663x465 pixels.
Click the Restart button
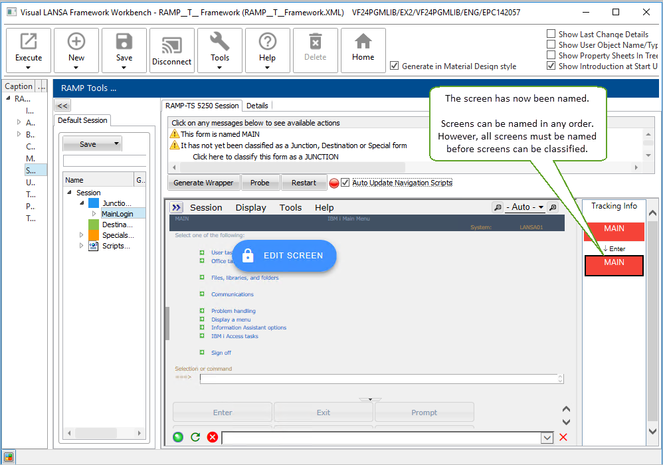tap(304, 183)
